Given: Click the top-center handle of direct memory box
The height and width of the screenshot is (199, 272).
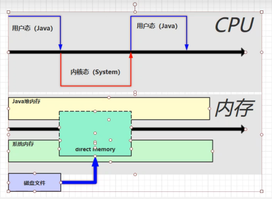Looking at the screenshot, I should (95, 111).
